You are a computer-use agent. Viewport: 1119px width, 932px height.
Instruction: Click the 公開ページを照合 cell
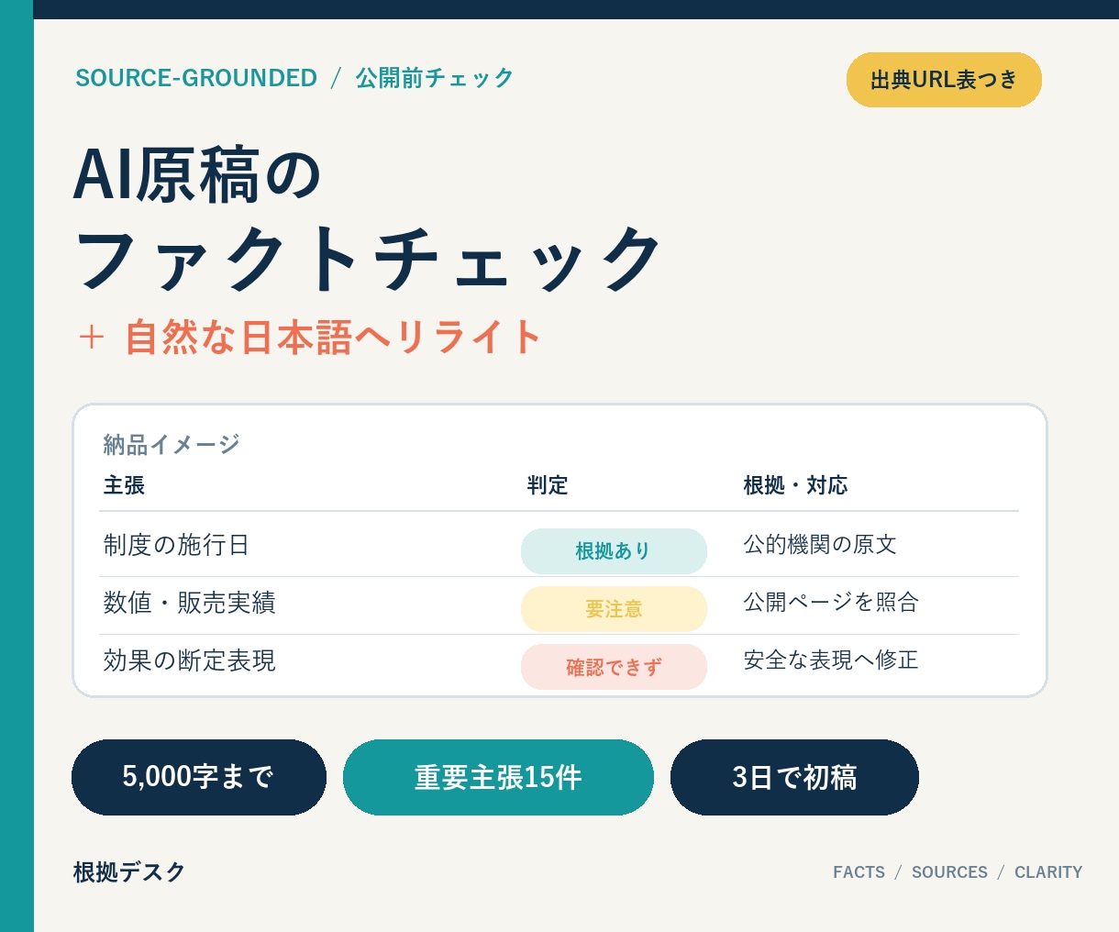tap(831, 602)
